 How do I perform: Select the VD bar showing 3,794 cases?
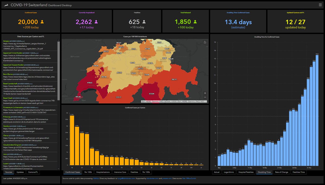[x=72, y=140]
